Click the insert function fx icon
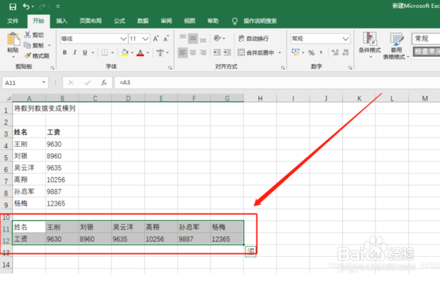Screen dimensions: 440x283 click(x=104, y=83)
